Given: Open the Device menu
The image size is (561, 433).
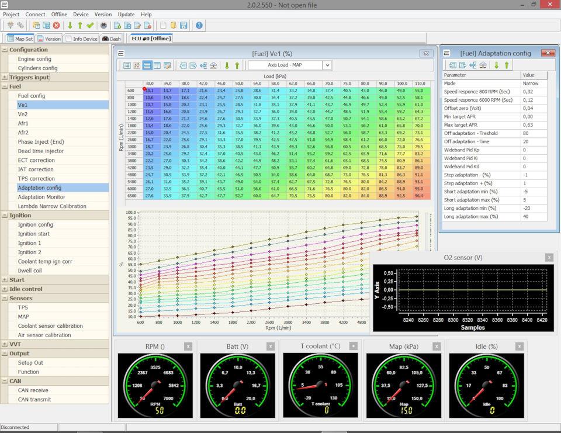Looking at the screenshot, I should 81,14.
